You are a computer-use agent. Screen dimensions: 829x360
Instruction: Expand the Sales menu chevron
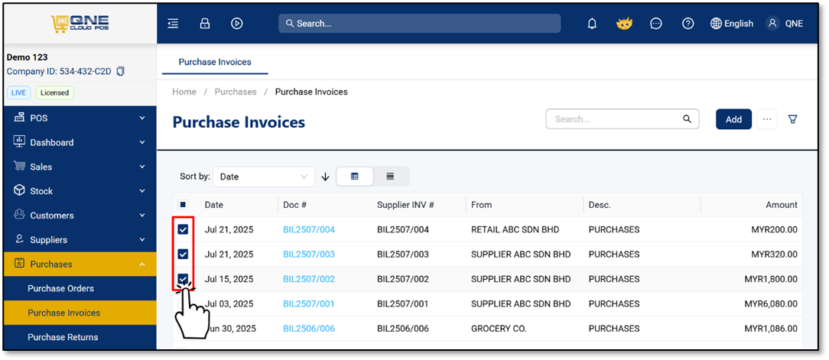141,167
